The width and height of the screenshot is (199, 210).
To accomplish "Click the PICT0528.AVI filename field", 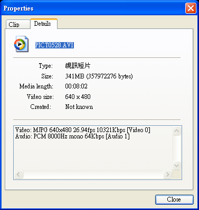I will coord(54,45).
